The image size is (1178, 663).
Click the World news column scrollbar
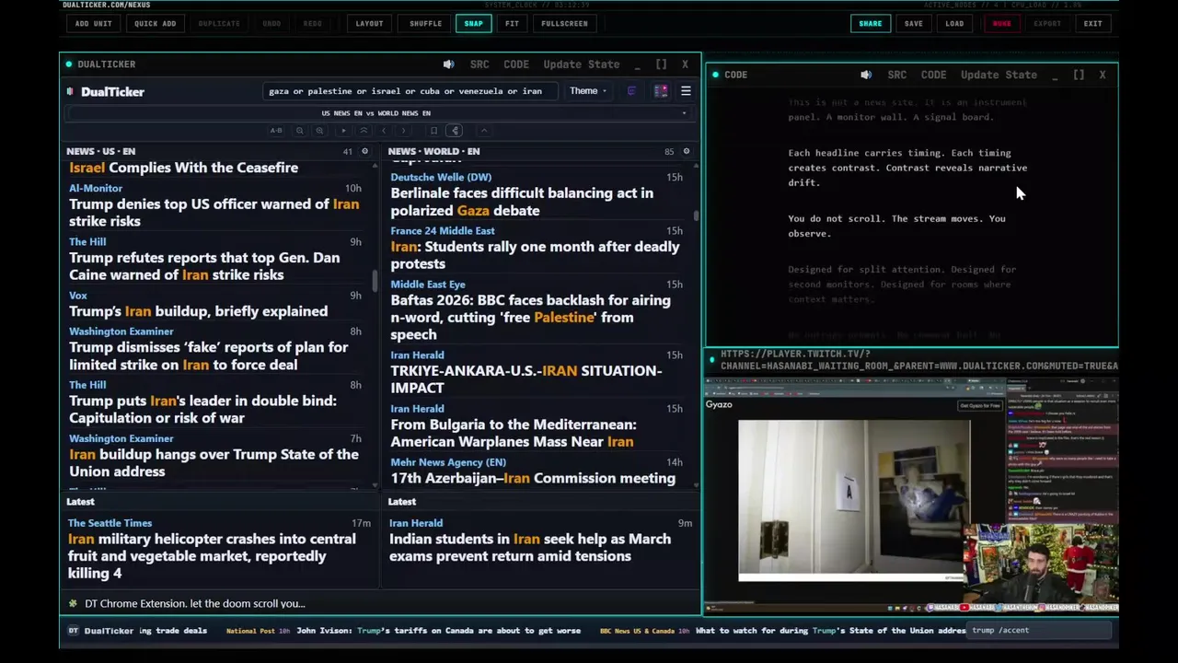click(x=696, y=215)
